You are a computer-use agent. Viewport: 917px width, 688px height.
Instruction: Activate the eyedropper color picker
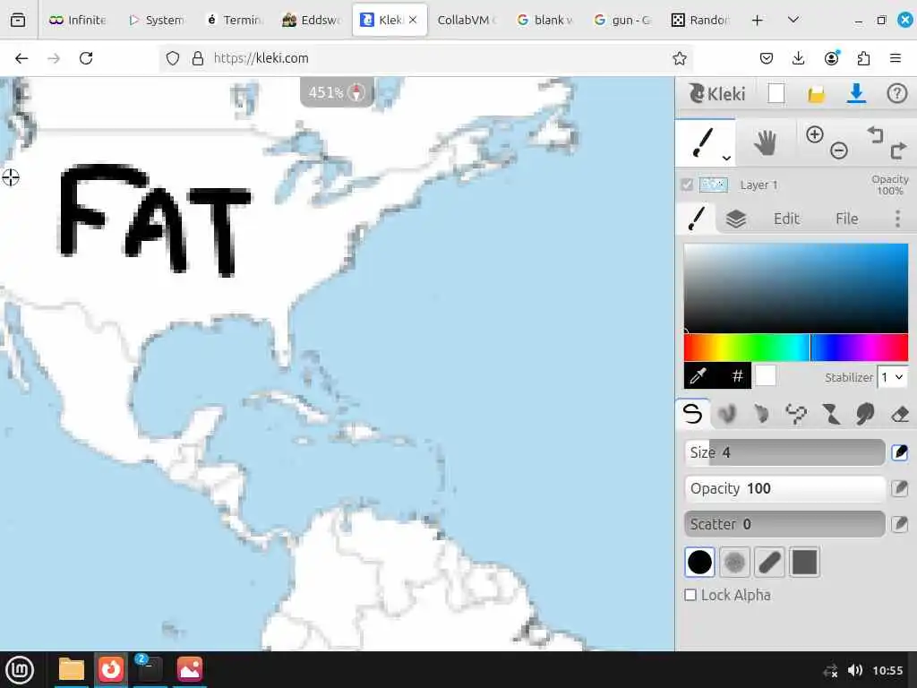[x=698, y=375]
